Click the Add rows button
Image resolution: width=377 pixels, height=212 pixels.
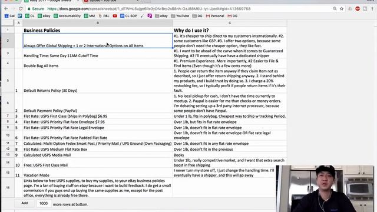point(25,203)
